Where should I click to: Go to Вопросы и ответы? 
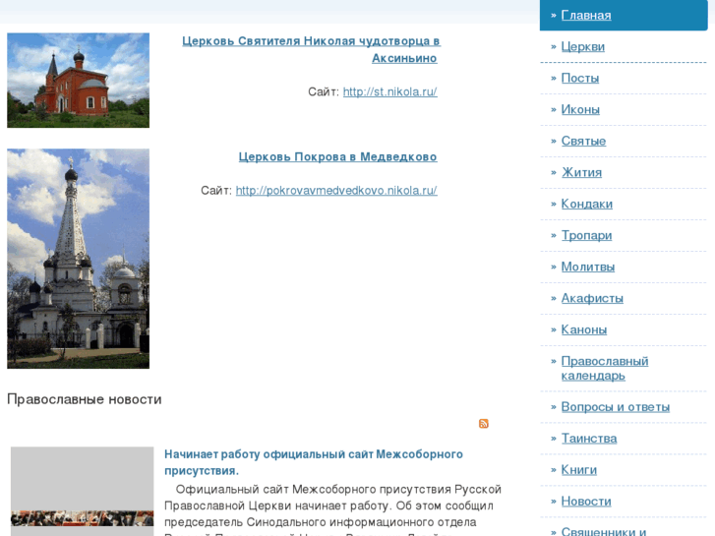(616, 407)
